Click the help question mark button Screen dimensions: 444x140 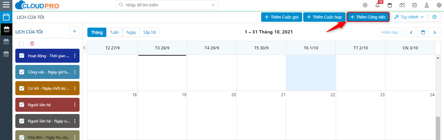(434, 17)
